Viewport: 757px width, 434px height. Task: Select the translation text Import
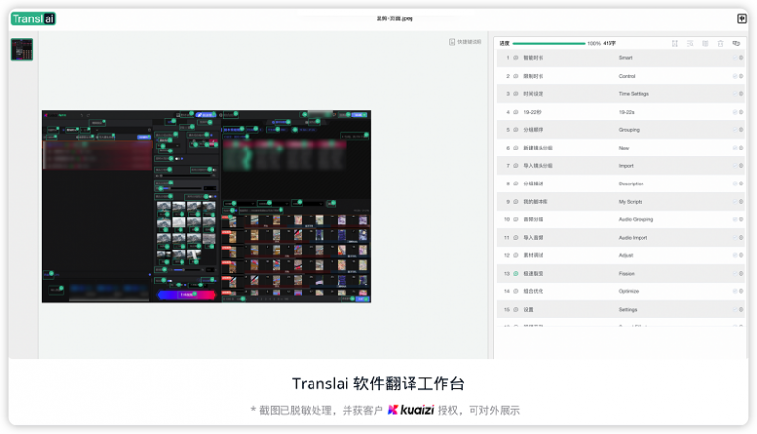pos(626,166)
